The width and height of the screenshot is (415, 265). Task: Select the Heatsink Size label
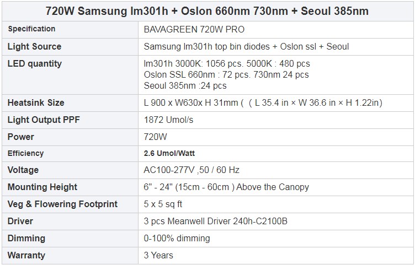point(36,102)
